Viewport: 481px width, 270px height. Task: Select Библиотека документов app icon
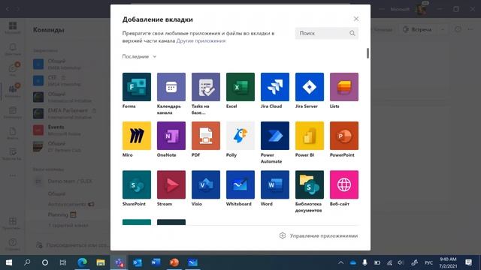tap(310, 184)
